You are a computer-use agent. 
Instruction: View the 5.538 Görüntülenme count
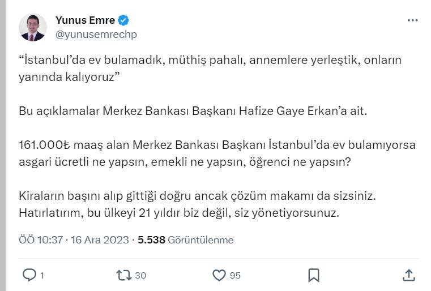185,240
